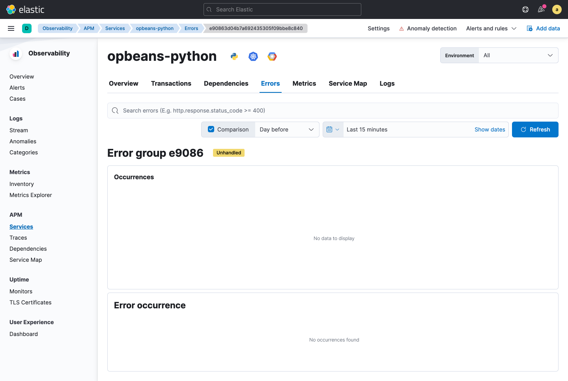Open the help menu icon
Screen dimensions: 568x381
click(x=525, y=9)
